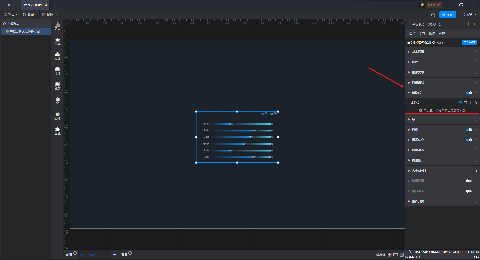480x260 pixels.
Task: Click the 查看教程 tutorial button
Action: pos(469,42)
